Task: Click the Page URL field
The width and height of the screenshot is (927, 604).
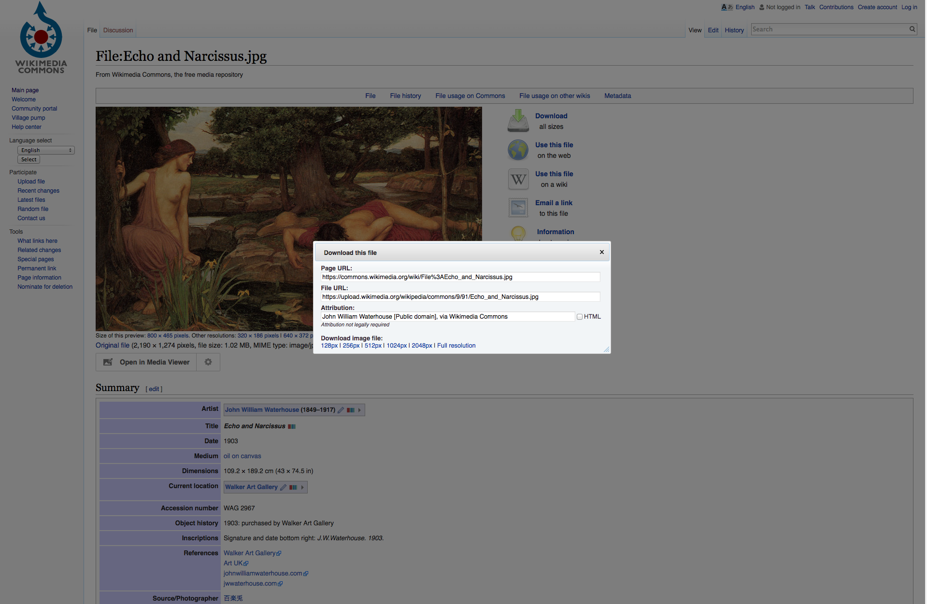Action: [x=460, y=277]
